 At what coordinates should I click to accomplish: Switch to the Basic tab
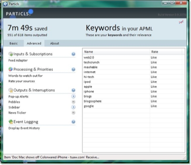point(14,44)
